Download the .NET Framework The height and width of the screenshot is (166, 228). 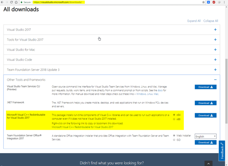pyautogui.click(x=205, y=103)
